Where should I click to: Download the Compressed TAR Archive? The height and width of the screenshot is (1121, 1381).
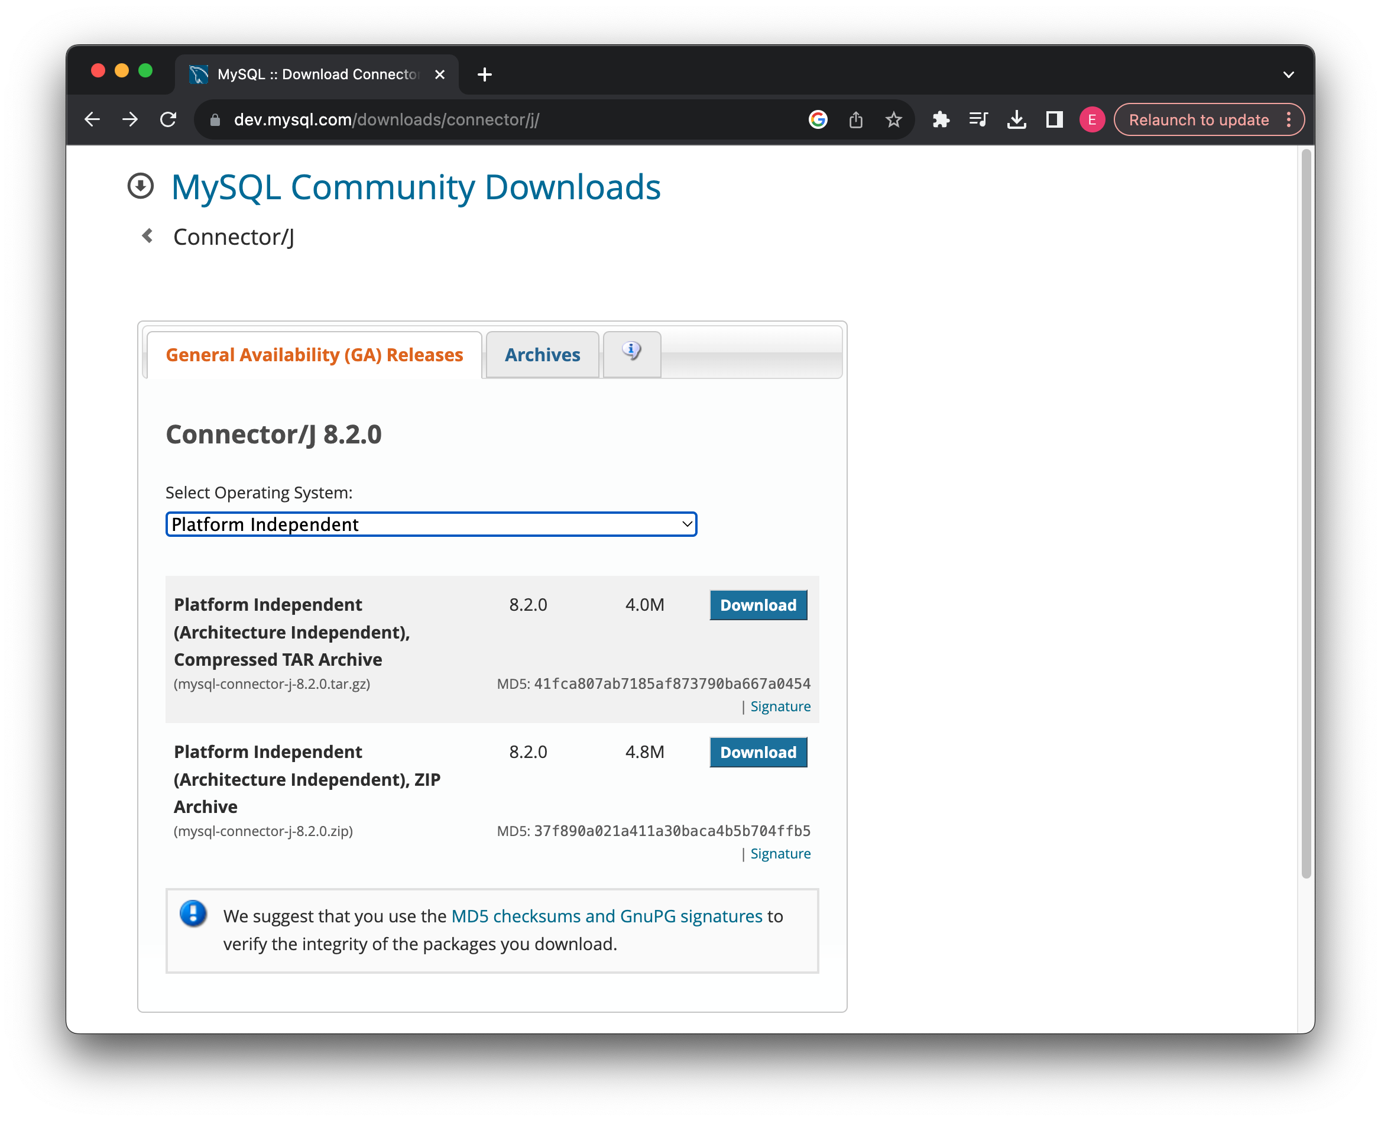point(758,605)
